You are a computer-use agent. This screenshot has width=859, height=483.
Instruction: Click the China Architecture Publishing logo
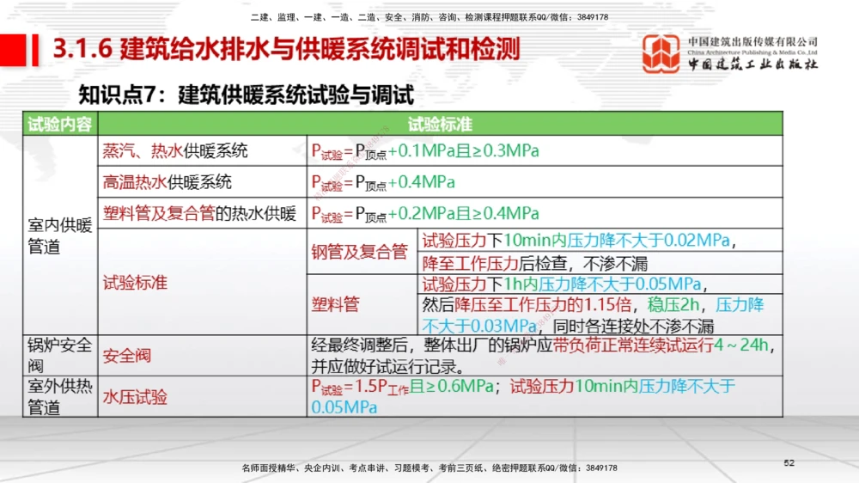[x=661, y=53]
